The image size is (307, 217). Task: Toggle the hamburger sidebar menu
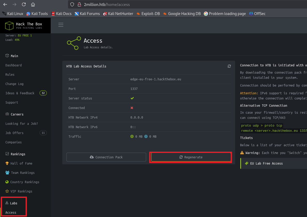61,25
